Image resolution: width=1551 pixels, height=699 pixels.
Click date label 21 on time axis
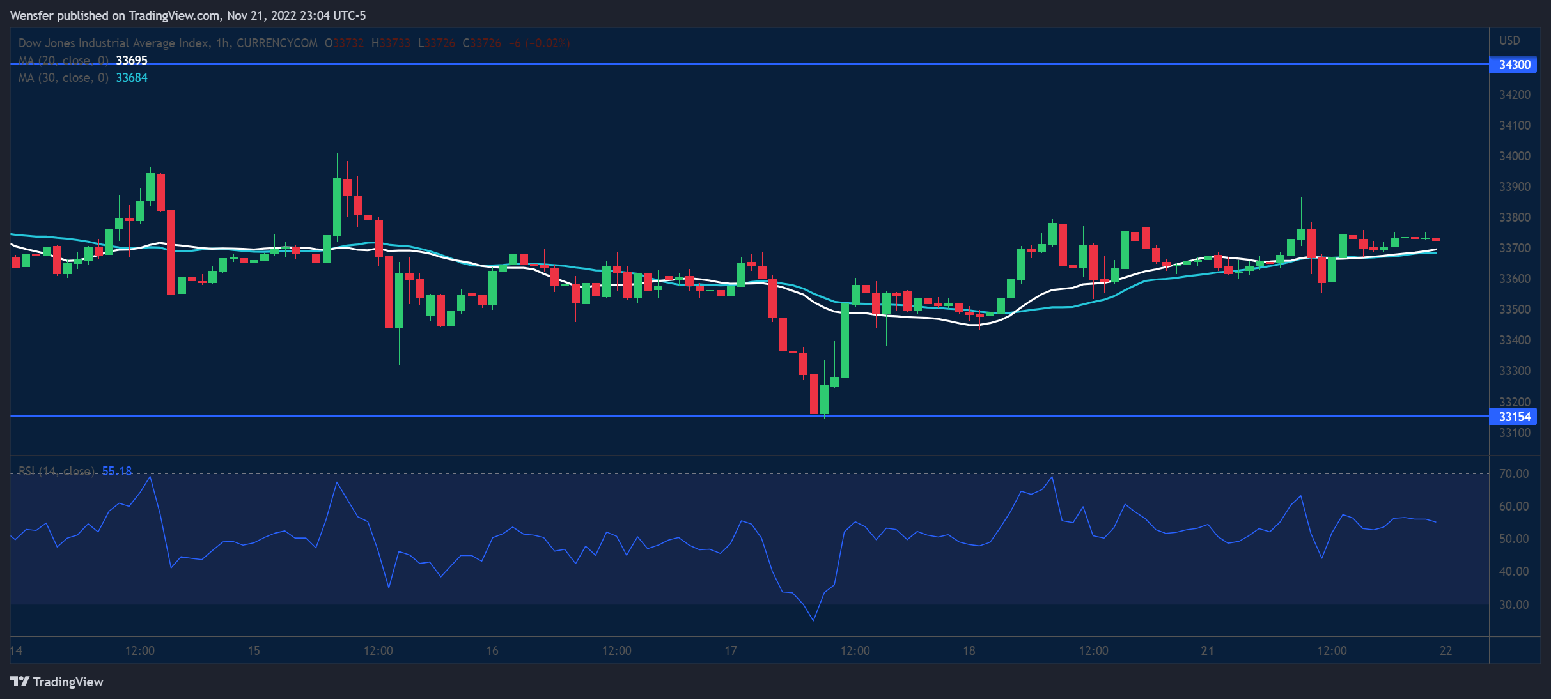click(x=1207, y=650)
